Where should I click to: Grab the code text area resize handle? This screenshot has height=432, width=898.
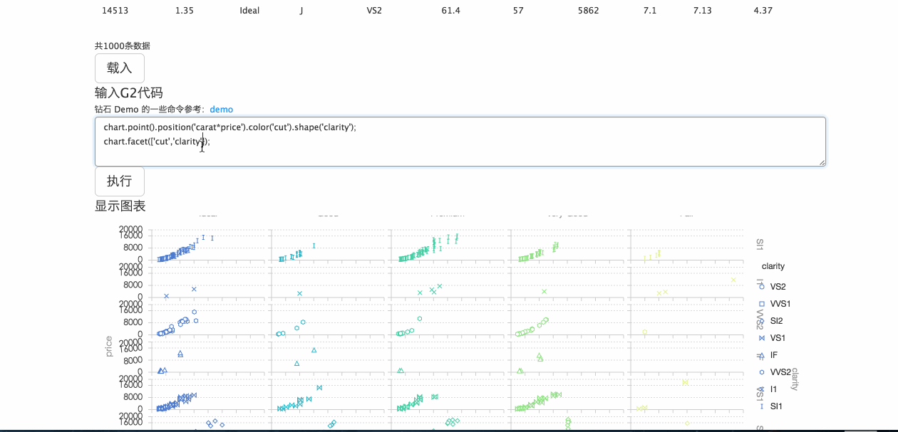tap(822, 162)
